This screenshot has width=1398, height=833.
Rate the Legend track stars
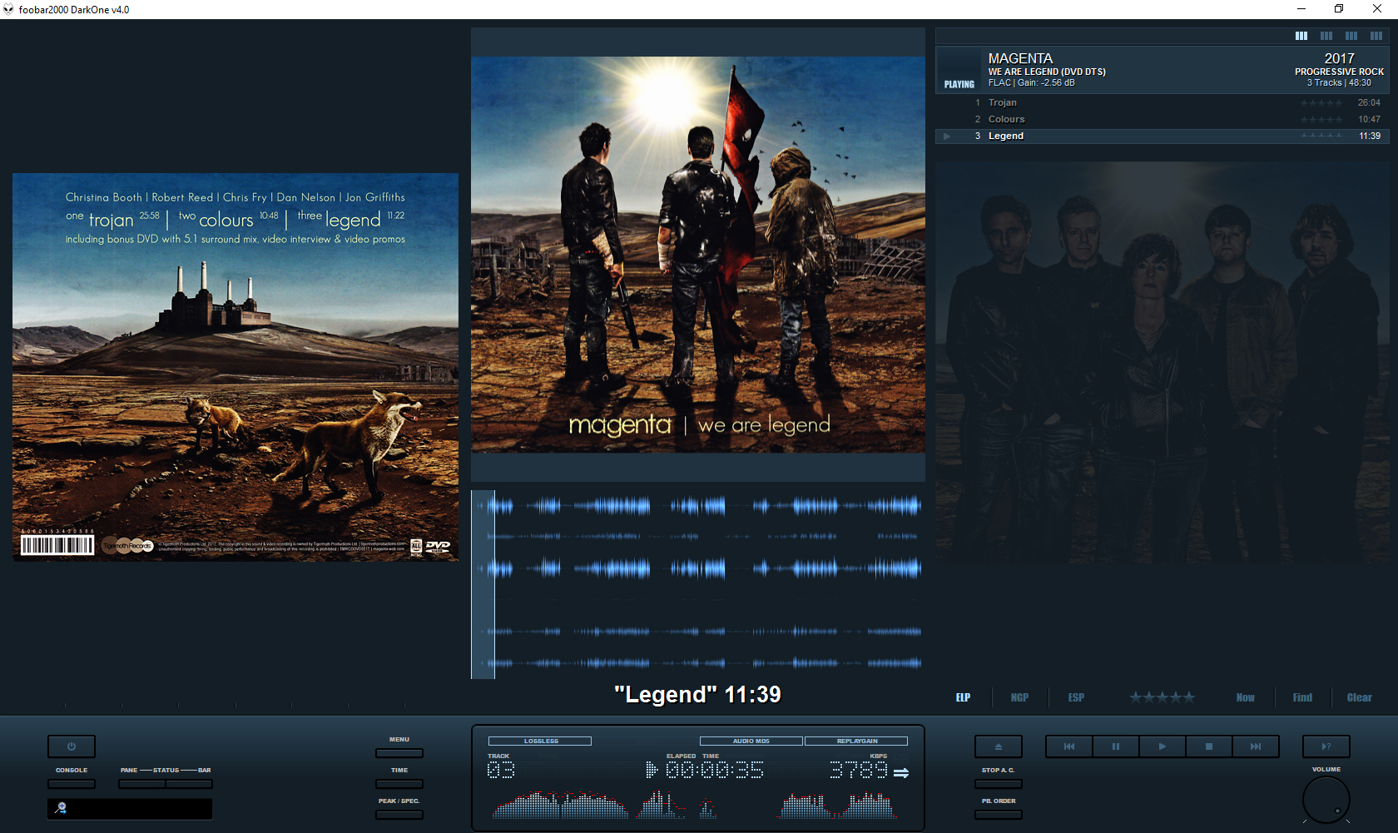click(1321, 136)
